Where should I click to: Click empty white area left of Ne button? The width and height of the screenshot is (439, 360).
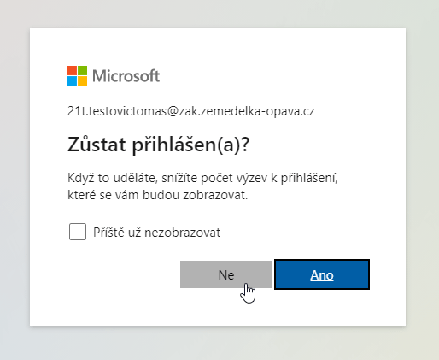[x=122, y=274]
